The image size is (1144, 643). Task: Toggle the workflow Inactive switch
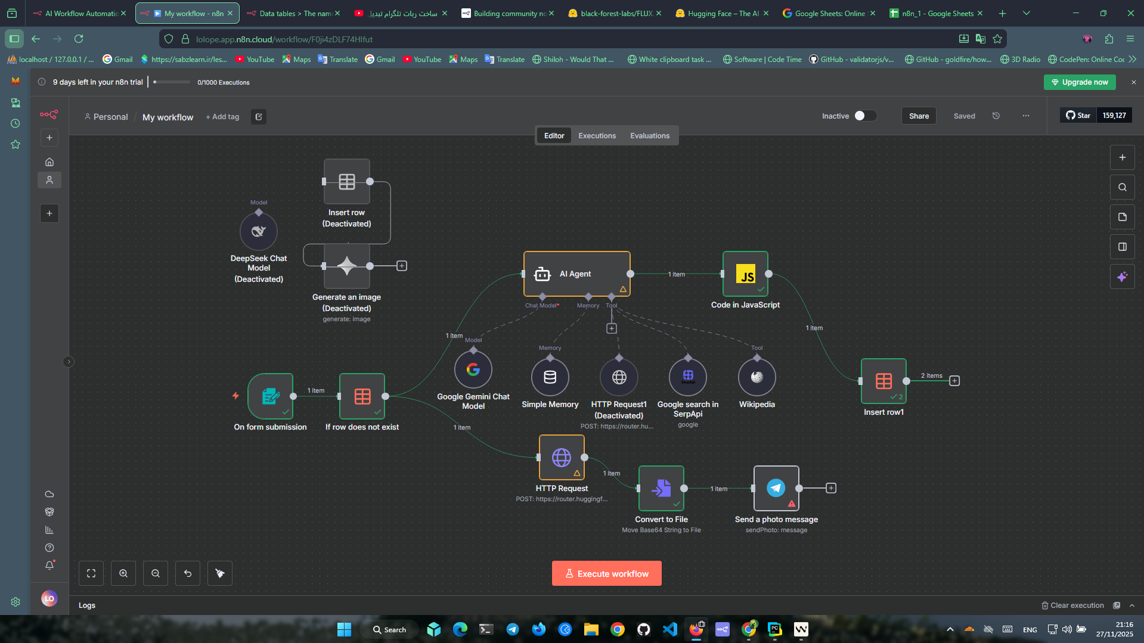pyautogui.click(x=864, y=116)
